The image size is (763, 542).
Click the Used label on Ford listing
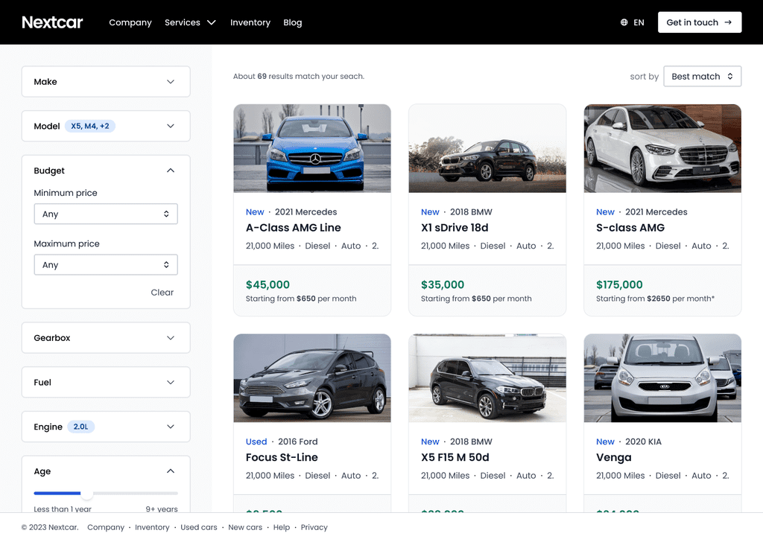(256, 441)
